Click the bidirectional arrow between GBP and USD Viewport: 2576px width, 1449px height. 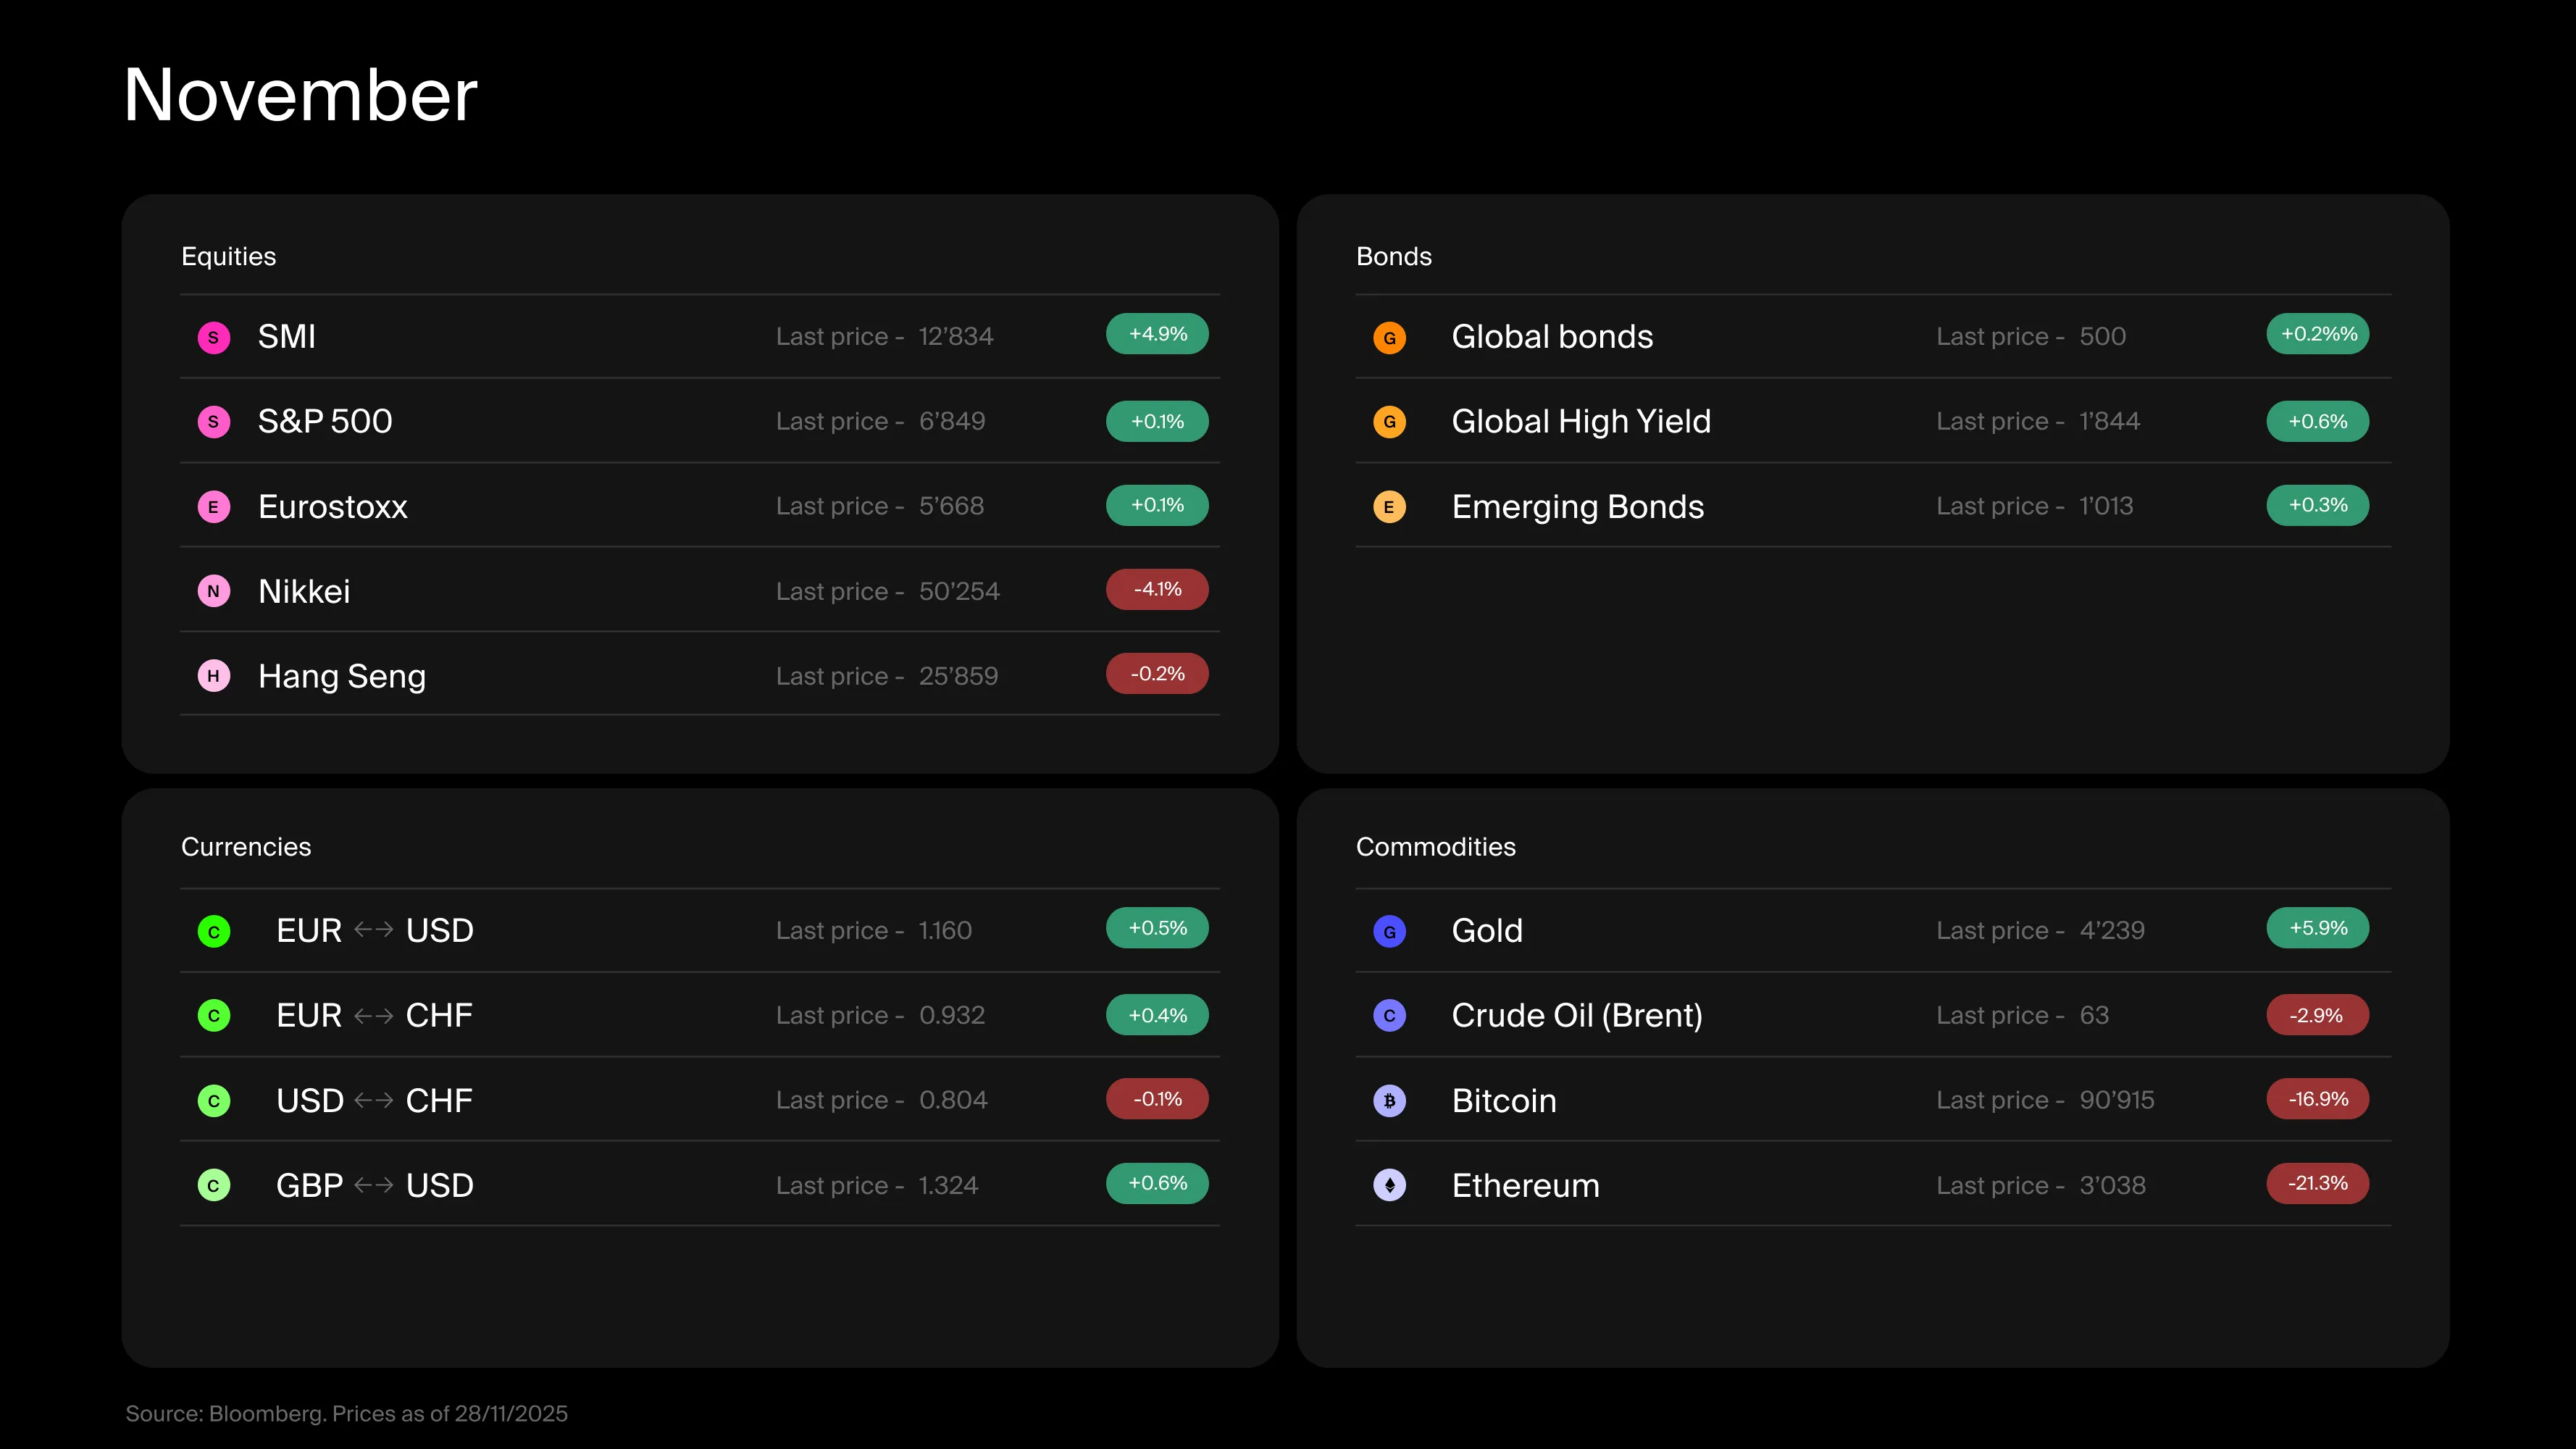[x=374, y=1186]
